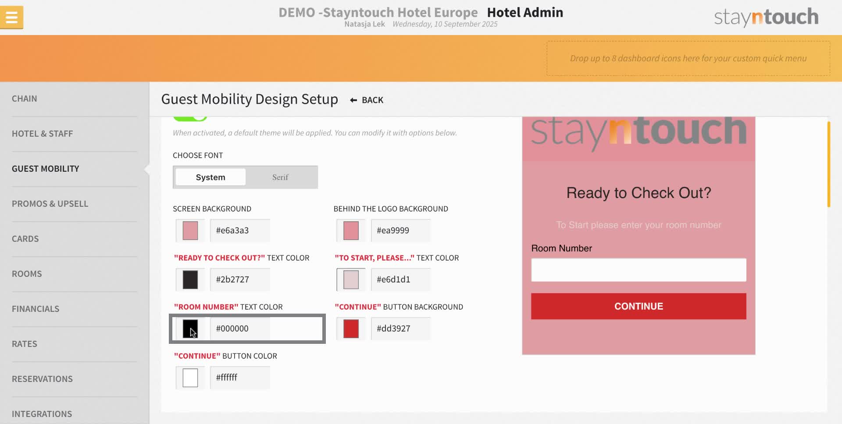Open Continue button color white swatch

tap(190, 378)
